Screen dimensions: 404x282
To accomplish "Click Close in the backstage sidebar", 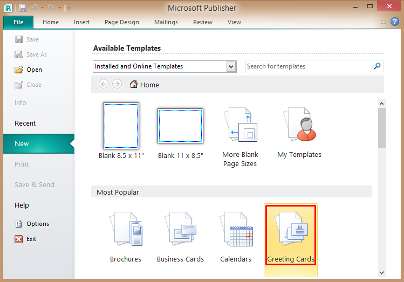I will pyautogui.click(x=28, y=85).
